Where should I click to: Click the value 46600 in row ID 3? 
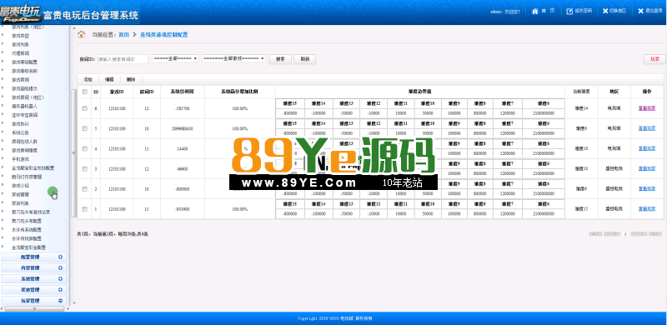point(182,169)
